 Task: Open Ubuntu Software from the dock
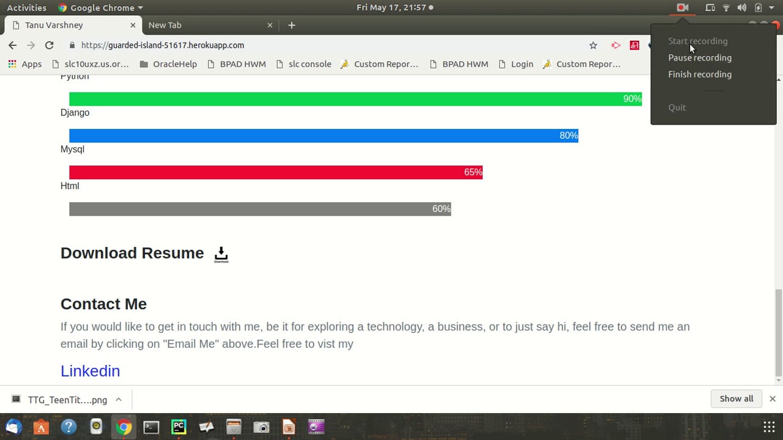point(41,427)
